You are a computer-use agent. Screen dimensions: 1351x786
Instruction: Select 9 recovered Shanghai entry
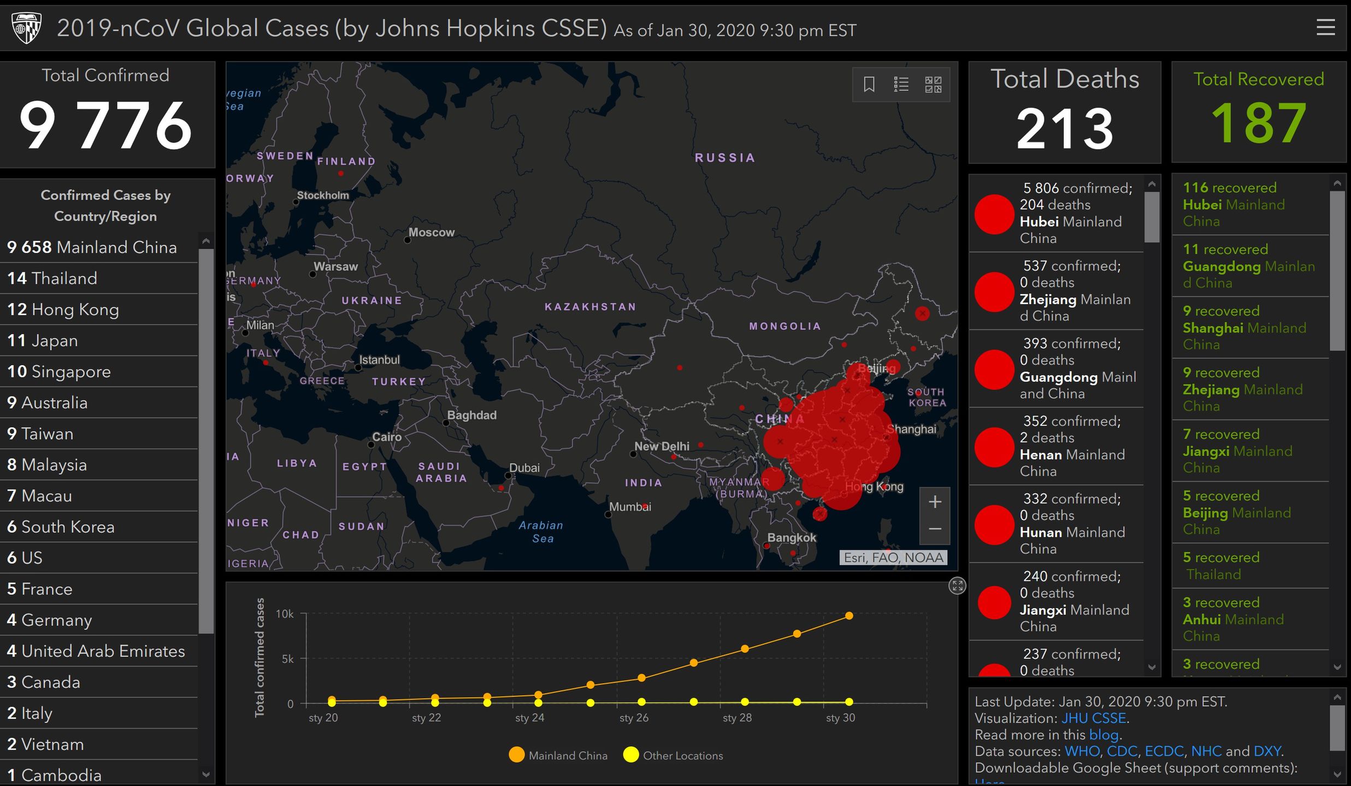pos(1250,328)
